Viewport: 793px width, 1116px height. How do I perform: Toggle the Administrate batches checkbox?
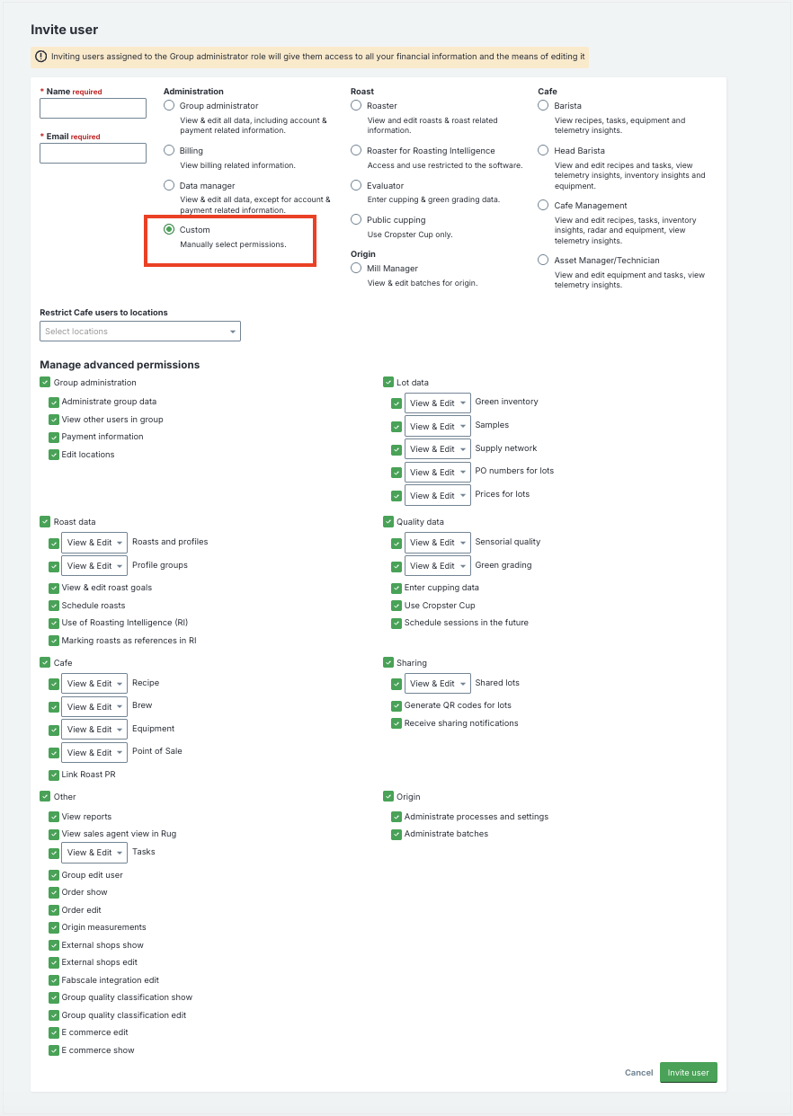pyautogui.click(x=396, y=834)
